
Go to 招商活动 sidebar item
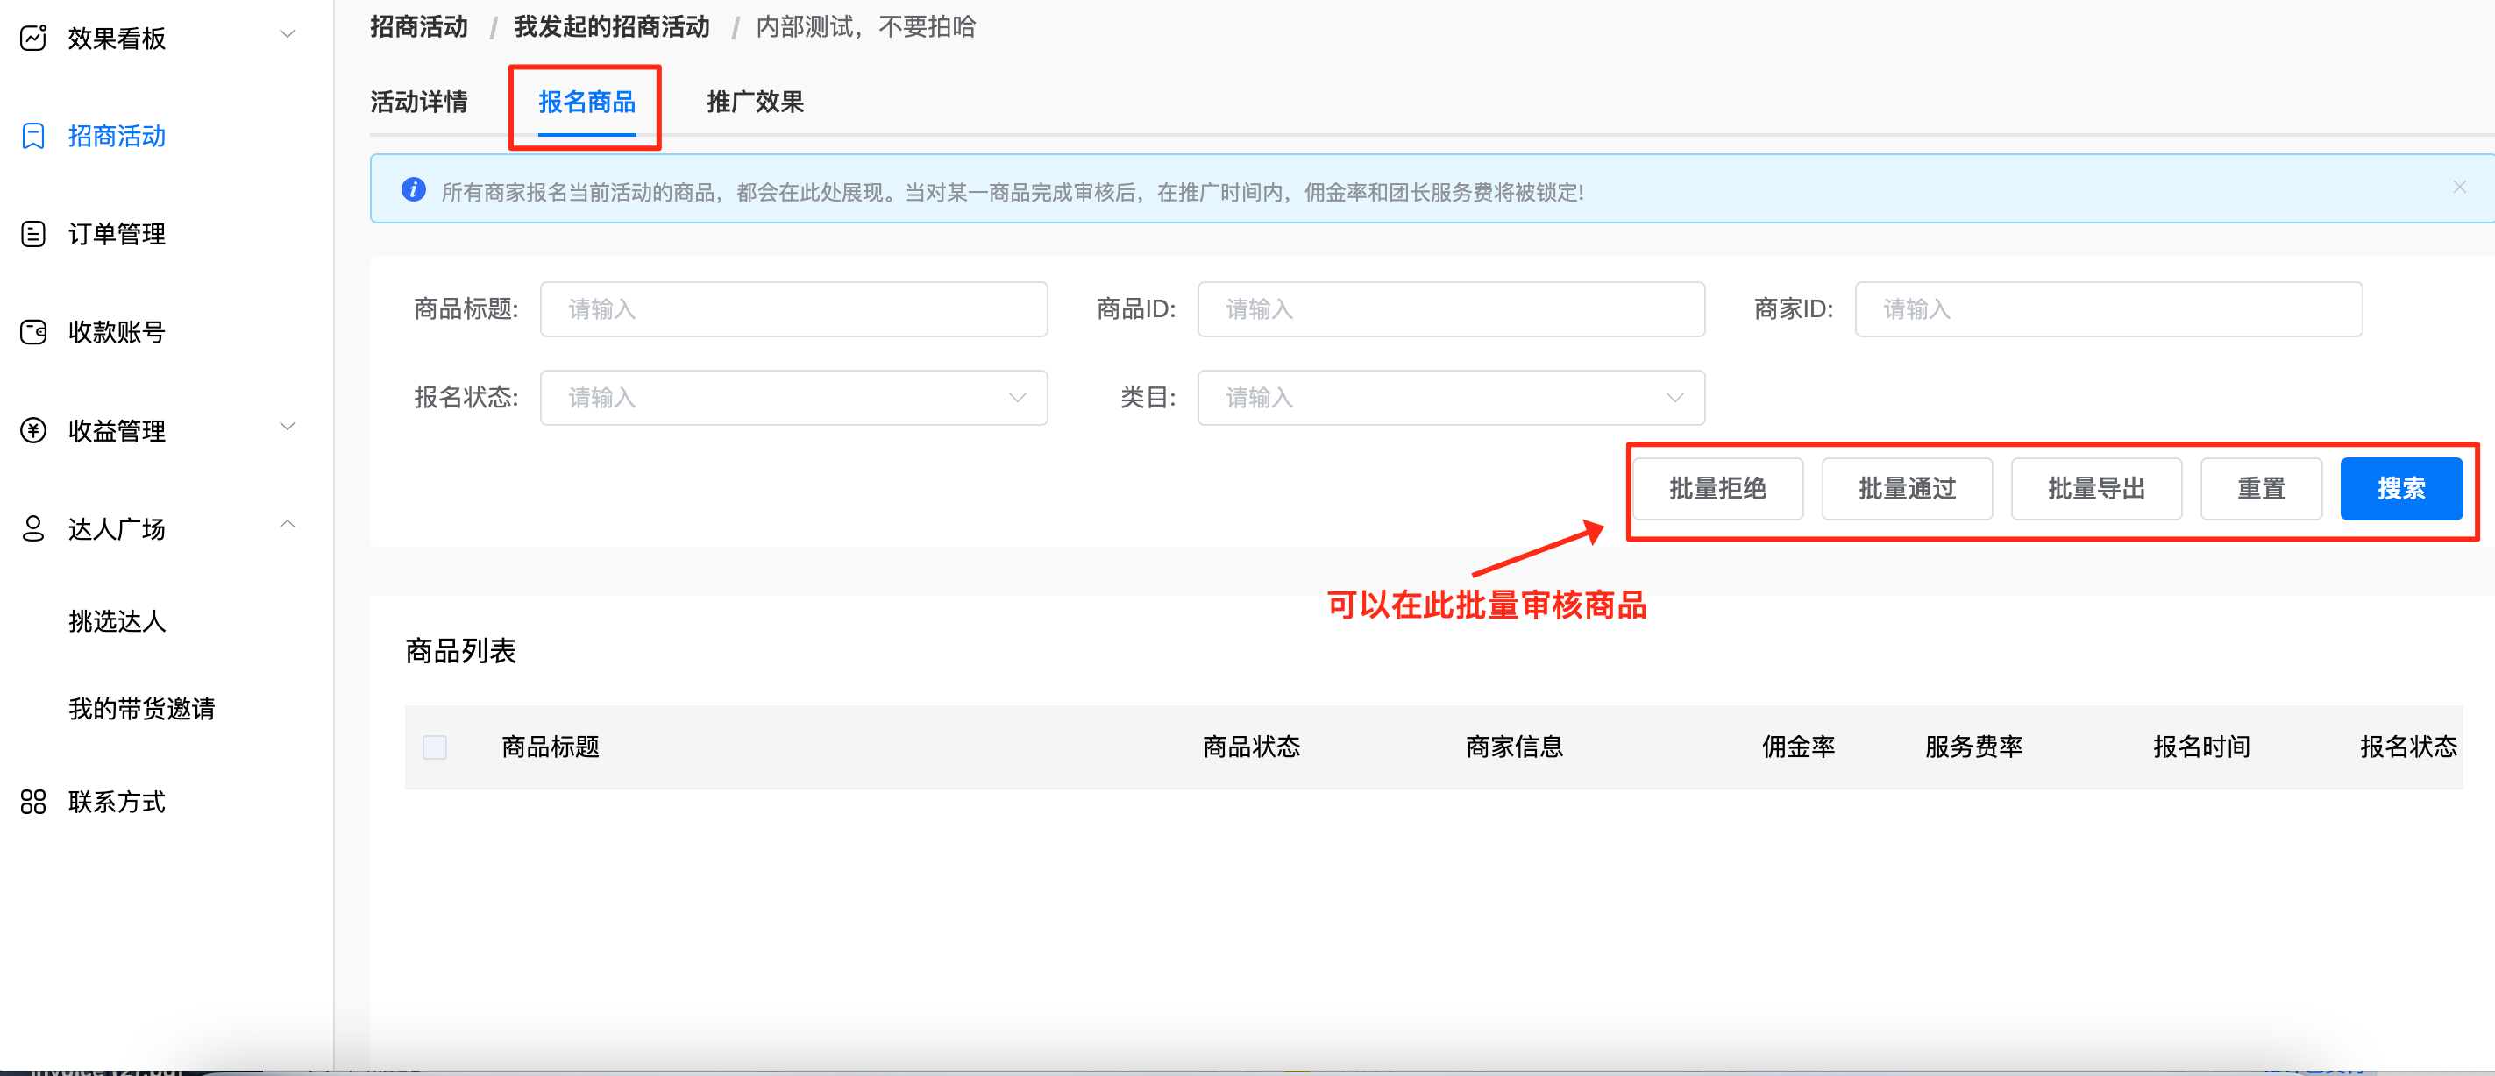coord(117,136)
